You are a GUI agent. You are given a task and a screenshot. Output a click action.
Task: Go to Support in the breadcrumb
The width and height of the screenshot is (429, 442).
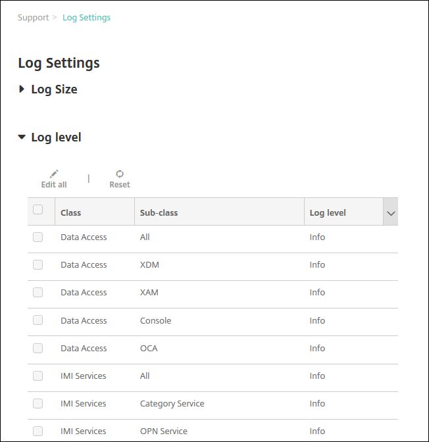click(x=33, y=18)
